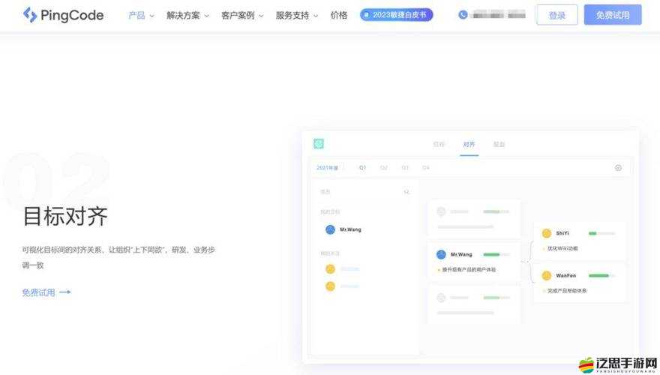Click the round icon right of the quarter tabs

[x=618, y=168]
